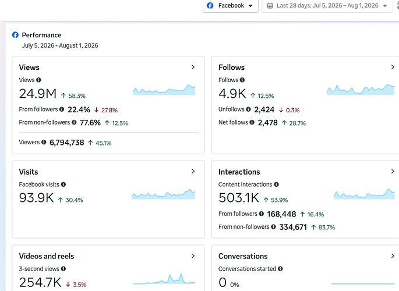
Task: Open the Last 28 days date range picker
Action: (x=327, y=6)
